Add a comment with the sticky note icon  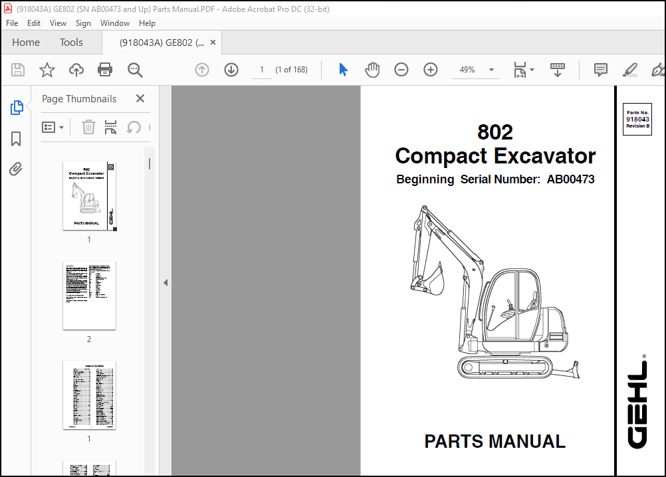tap(601, 70)
